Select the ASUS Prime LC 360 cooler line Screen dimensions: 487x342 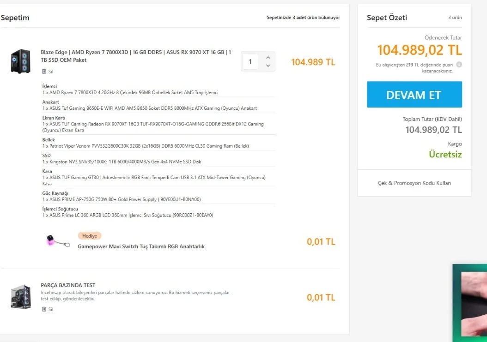click(x=128, y=215)
